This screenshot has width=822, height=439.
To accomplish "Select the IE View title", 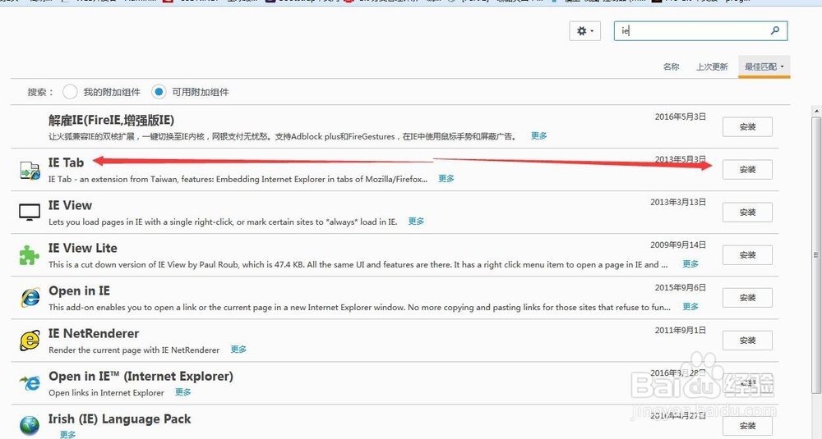I will tap(70, 206).
